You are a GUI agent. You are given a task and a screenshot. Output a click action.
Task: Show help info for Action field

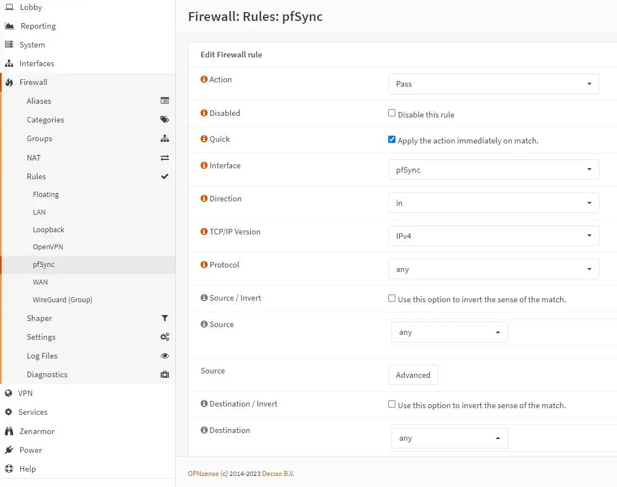[x=204, y=79]
